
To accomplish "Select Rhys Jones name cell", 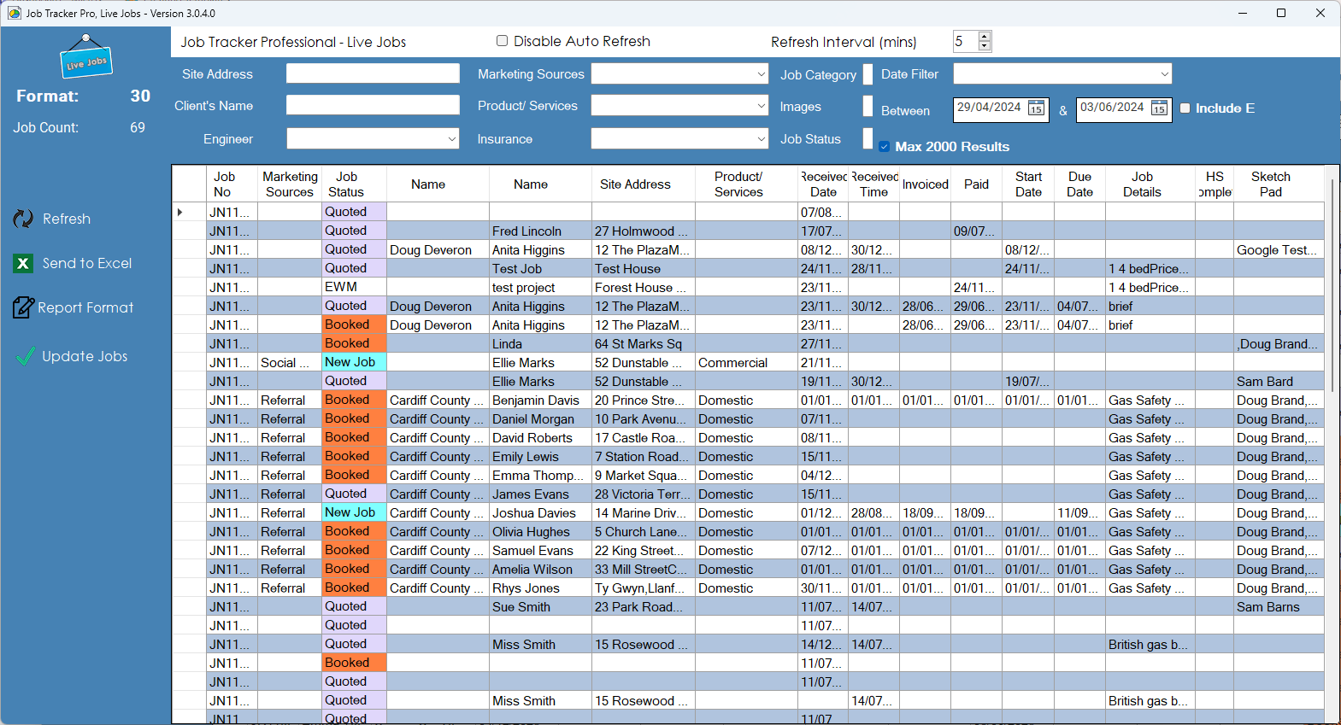I will click(540, 588).
